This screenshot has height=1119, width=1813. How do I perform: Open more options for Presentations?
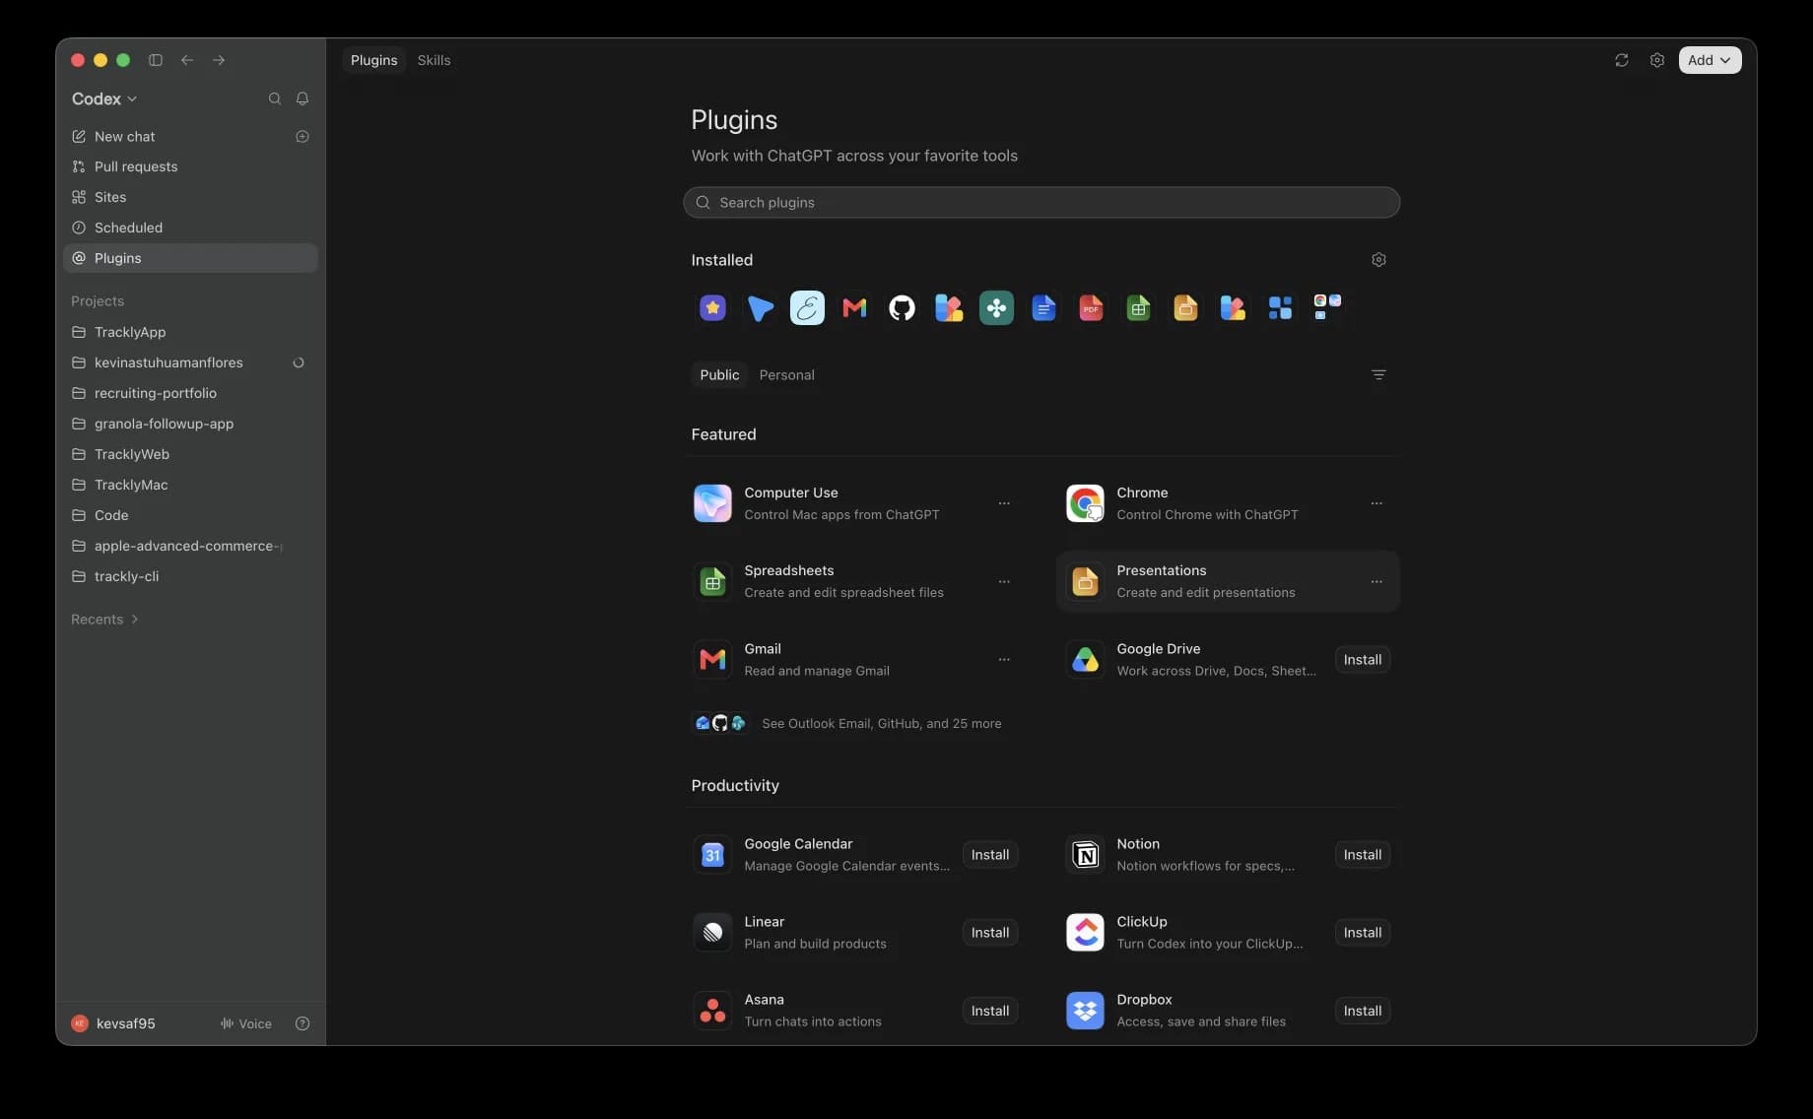point(1377,582)
